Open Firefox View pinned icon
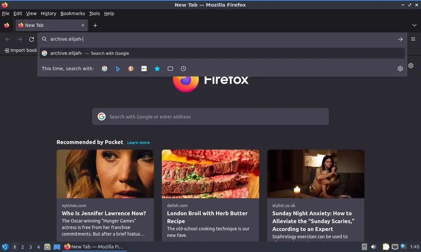 click(7, 25)
